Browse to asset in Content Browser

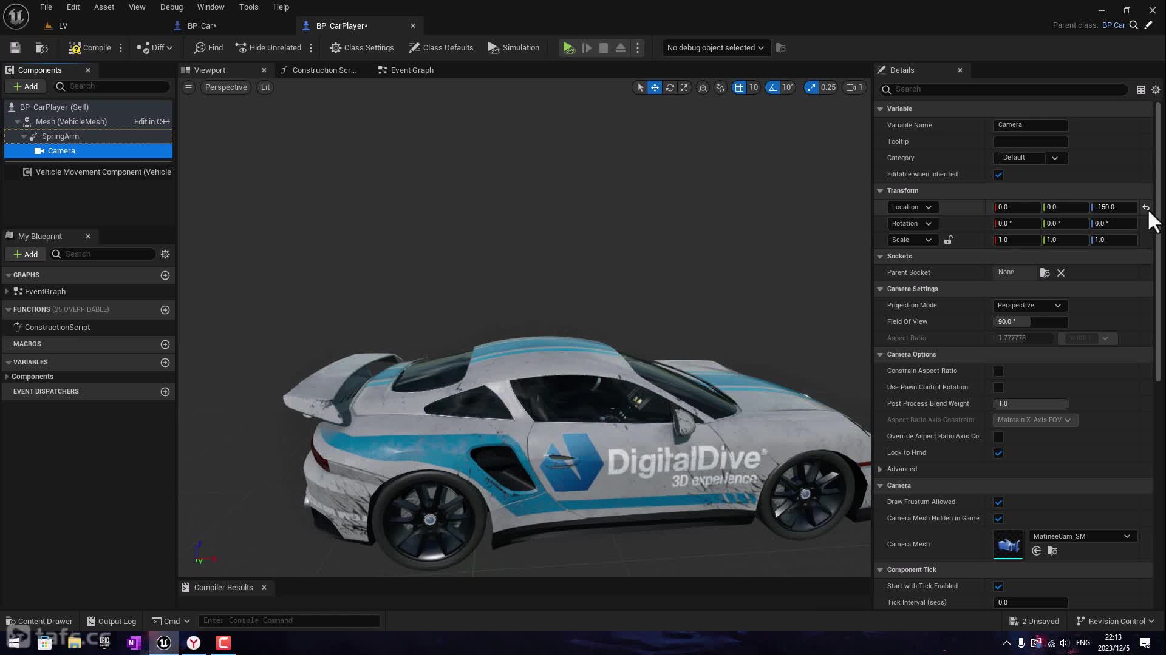coord(42,48)
